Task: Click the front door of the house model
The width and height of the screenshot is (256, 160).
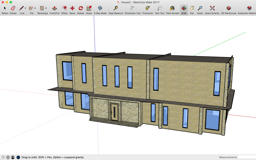Action: (114, 112)
